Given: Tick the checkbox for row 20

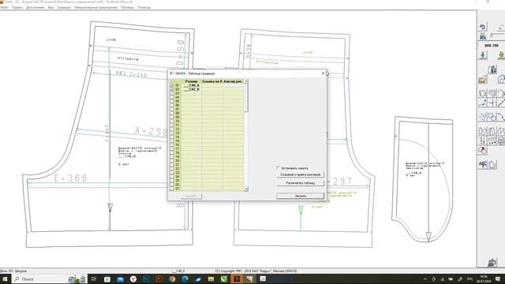Looking at the screenshot, I should (x=172, y=161).
